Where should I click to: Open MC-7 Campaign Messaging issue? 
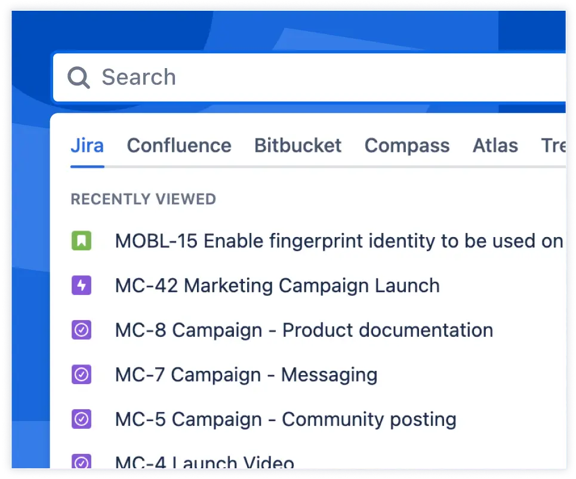tap(246, 374)
